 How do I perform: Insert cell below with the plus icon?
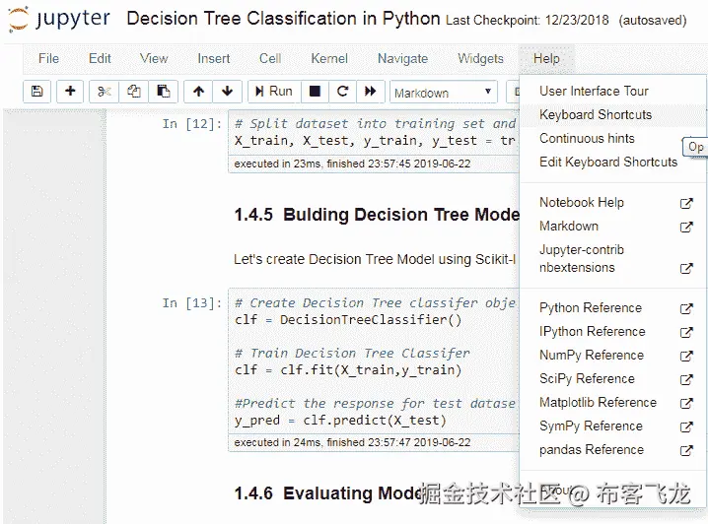point(70,92)
